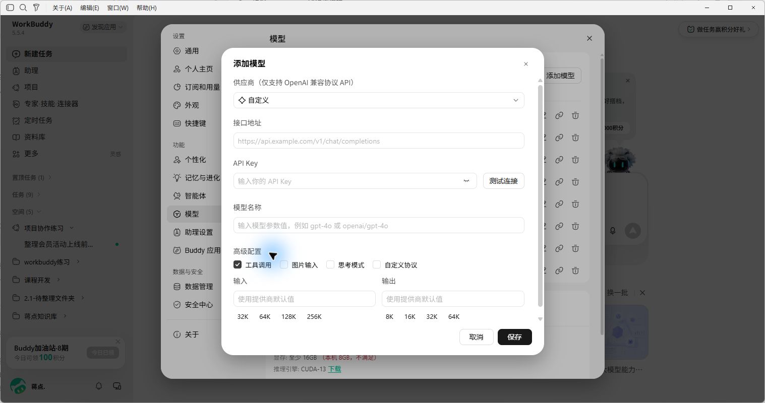
Task: Enable the 自定义协议 checkbox
Action: coord(377,264)
